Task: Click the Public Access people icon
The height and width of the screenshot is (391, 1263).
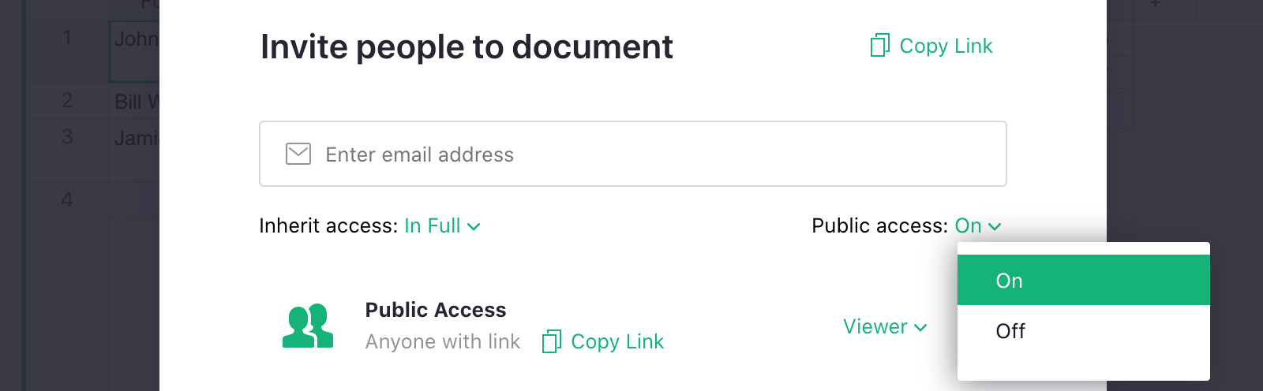Action: 308,326
